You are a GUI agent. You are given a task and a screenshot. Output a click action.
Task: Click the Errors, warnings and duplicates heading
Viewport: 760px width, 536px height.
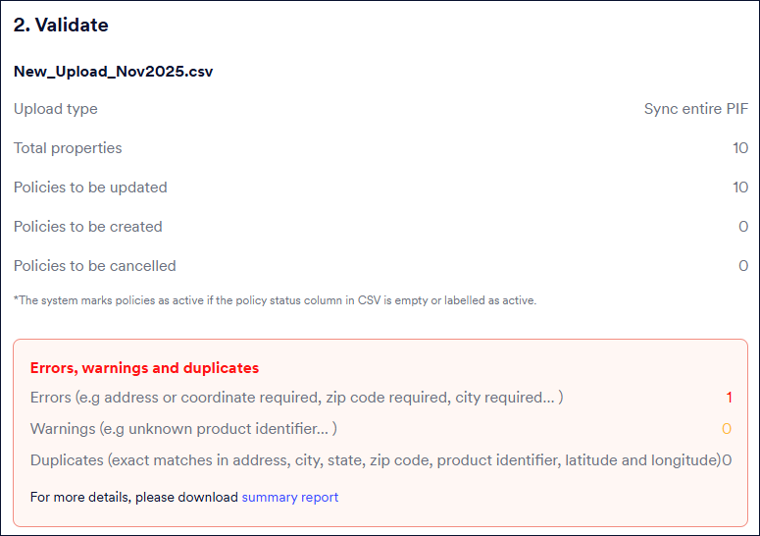pyautogui.click(x=144, y=368)
